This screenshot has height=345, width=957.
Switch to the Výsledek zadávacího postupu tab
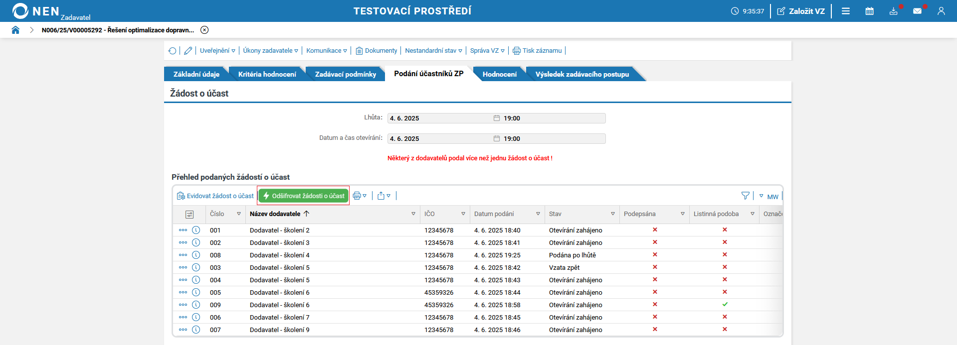click(x=582, y=74)
